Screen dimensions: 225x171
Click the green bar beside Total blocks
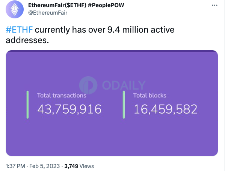124,105
